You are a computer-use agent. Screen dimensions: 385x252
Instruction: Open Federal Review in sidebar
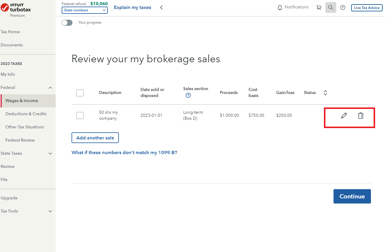20,140
